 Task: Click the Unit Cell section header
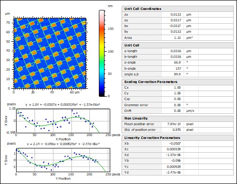click(177, 45)
